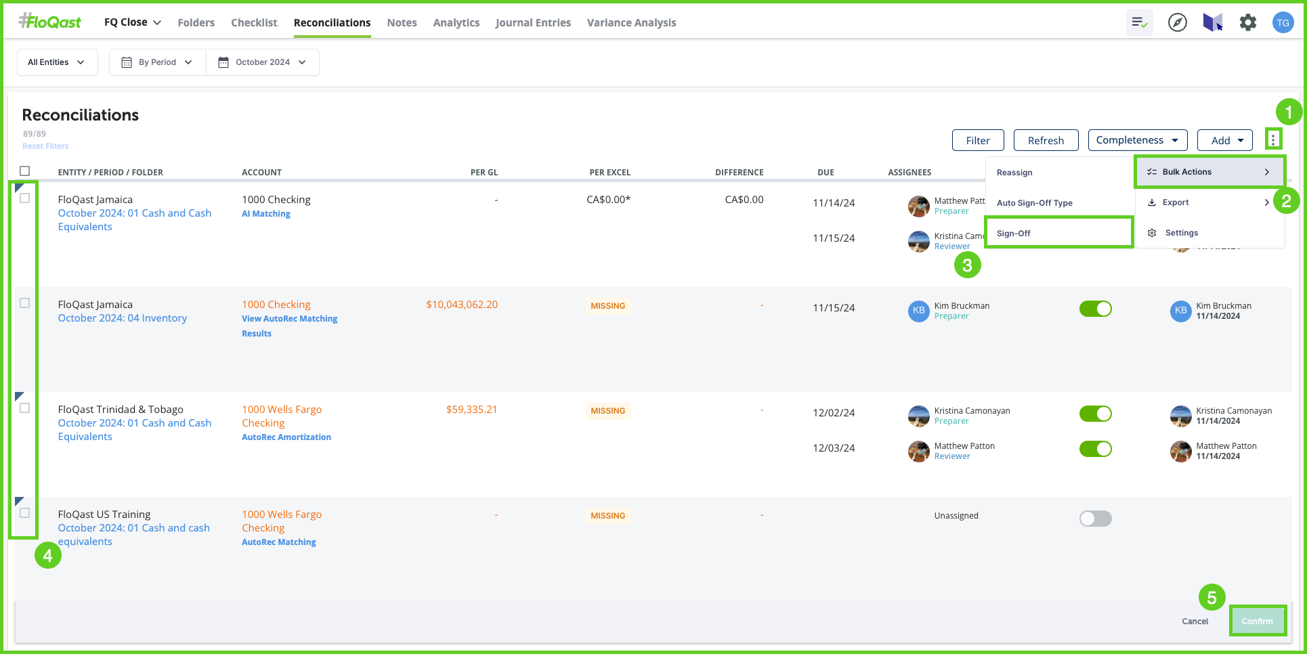The image size is (1307, 654).
Task: Select the Reconciliations tab
Action: click(333, 22)
